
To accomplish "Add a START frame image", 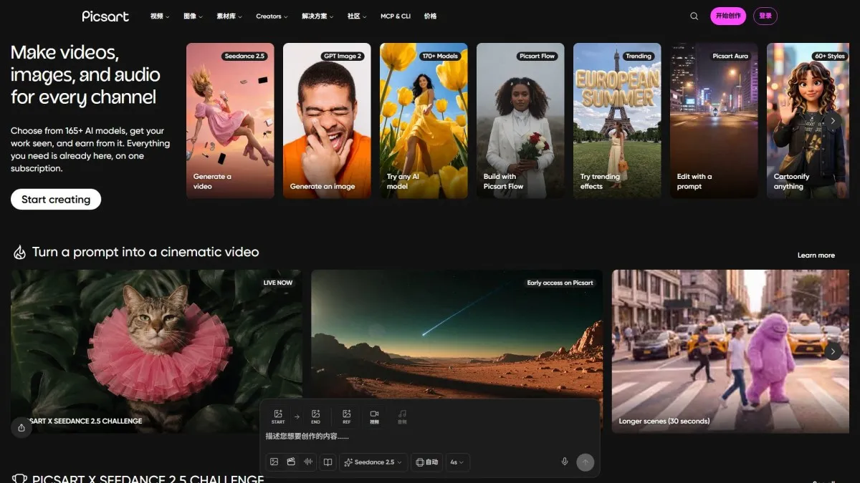I will 278,416.
